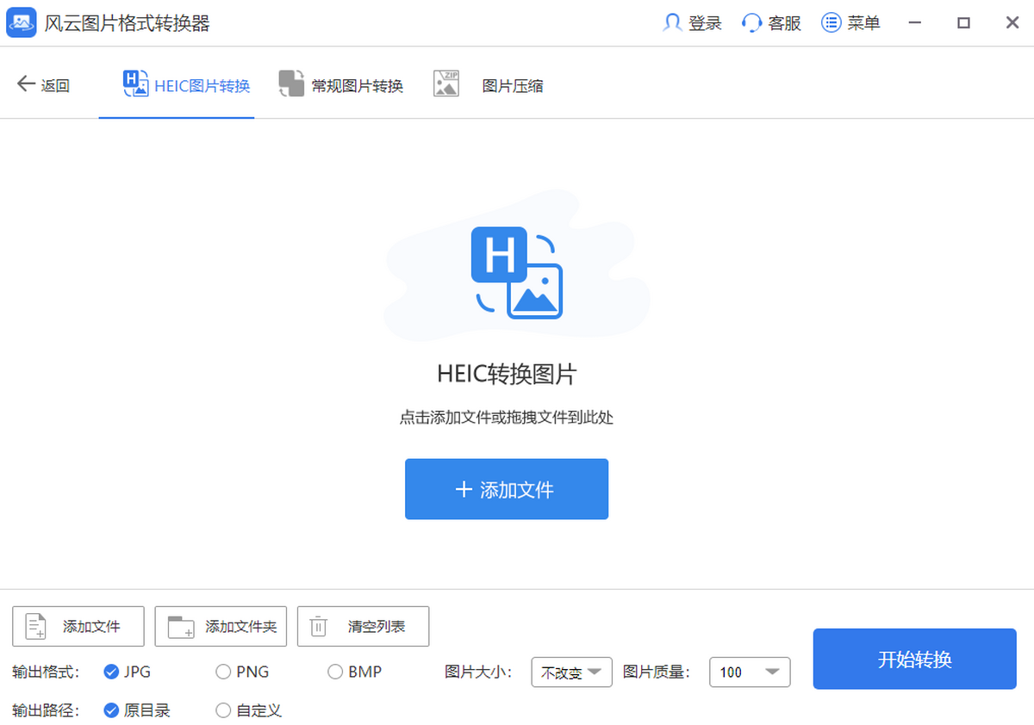Select the custom output path option
The width and height of the screenshot is (1034, 725).
(x=223, y=710)
